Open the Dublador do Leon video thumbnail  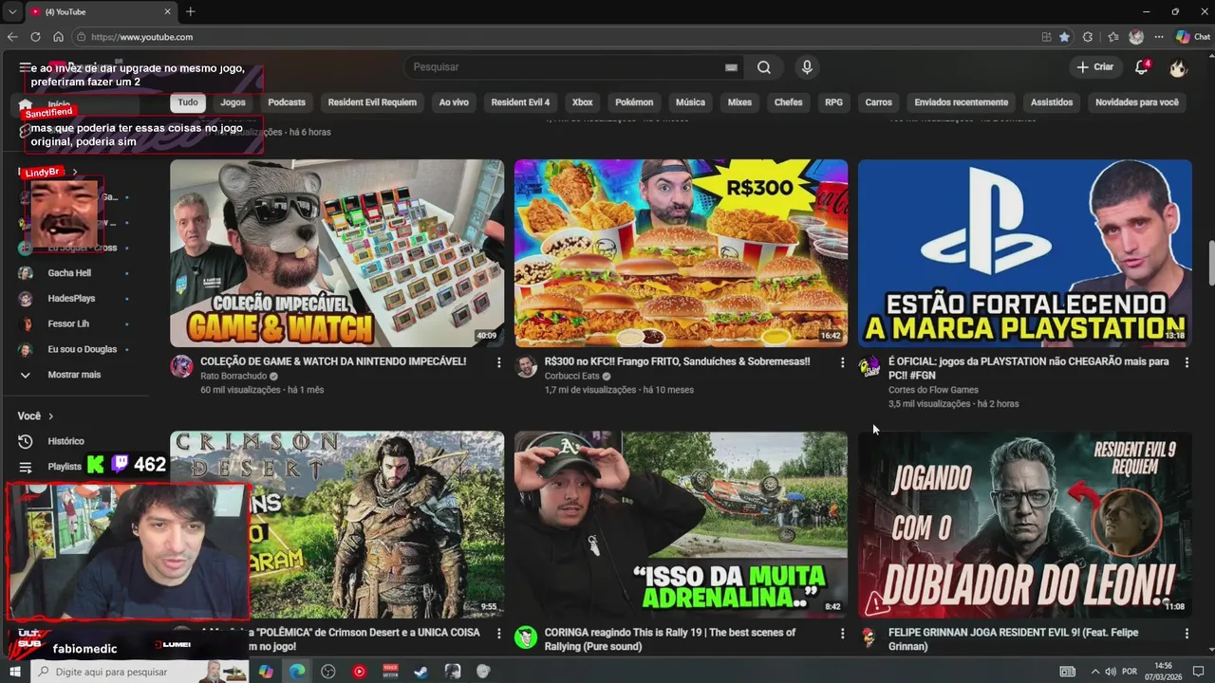(1025, 525)
